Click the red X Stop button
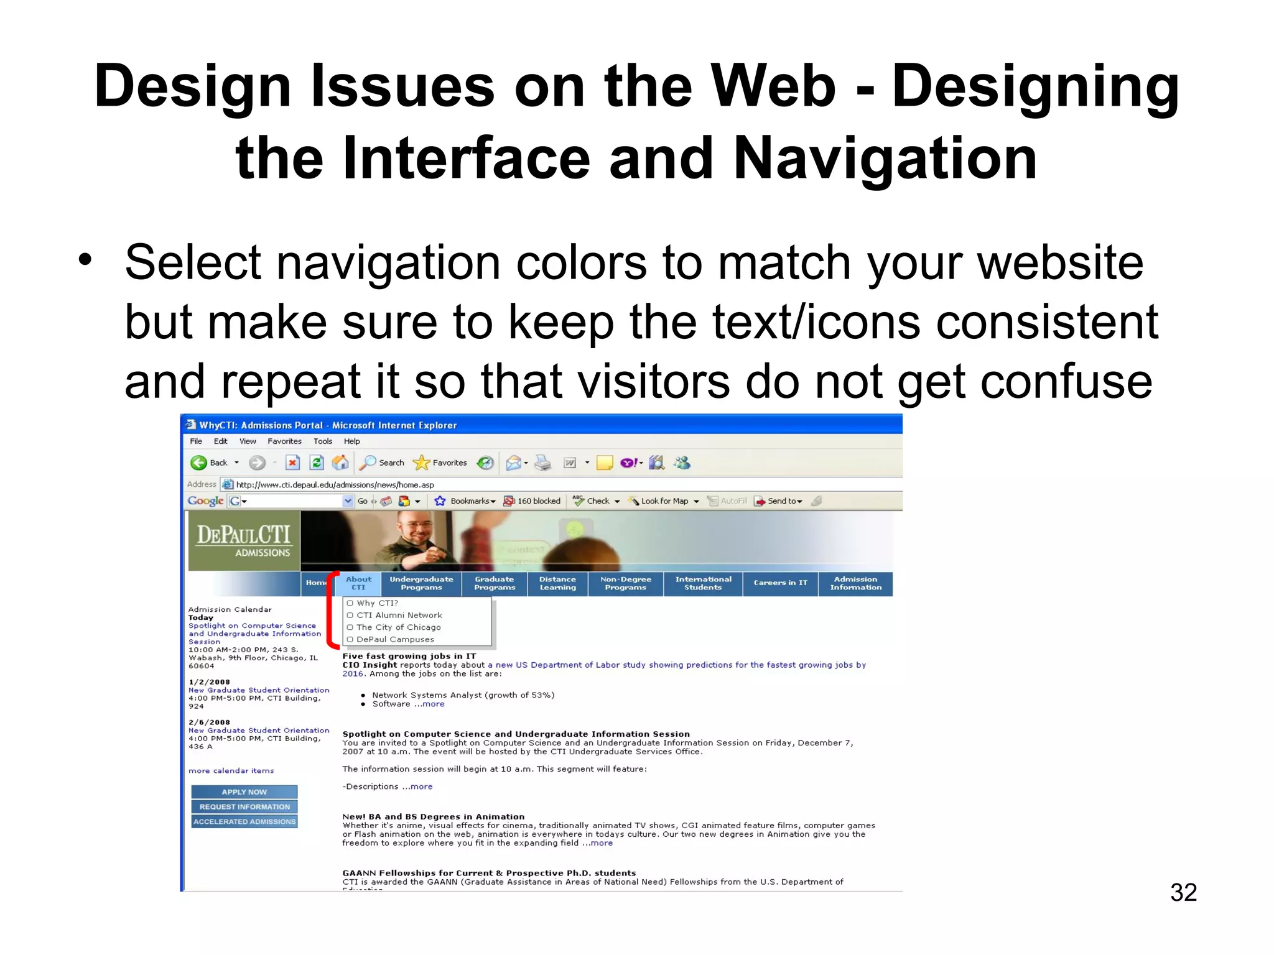 [292, 463]
